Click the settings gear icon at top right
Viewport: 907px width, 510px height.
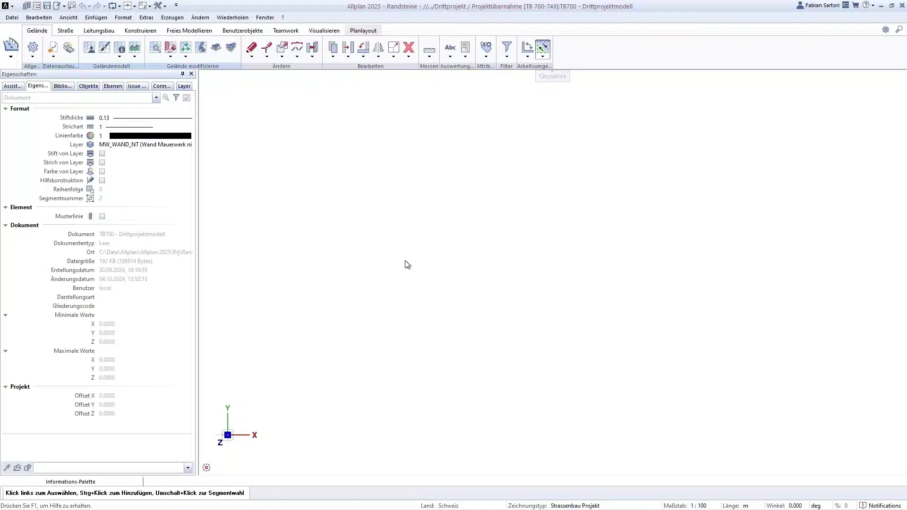[886, 29]
